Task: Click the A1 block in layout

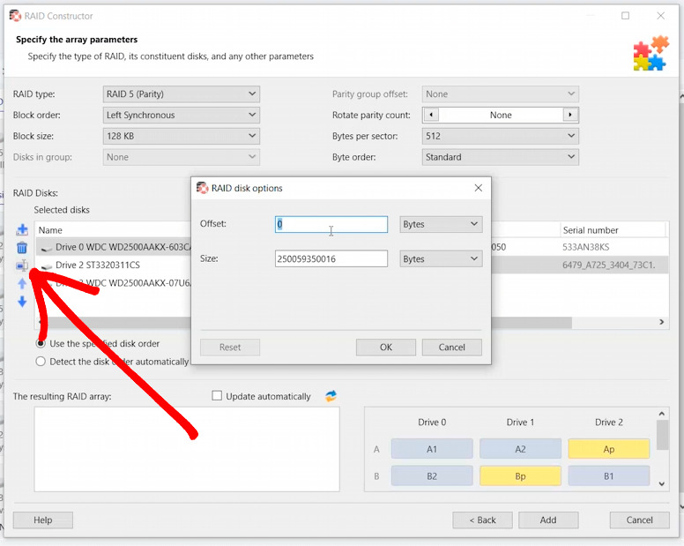Action: 432,449
